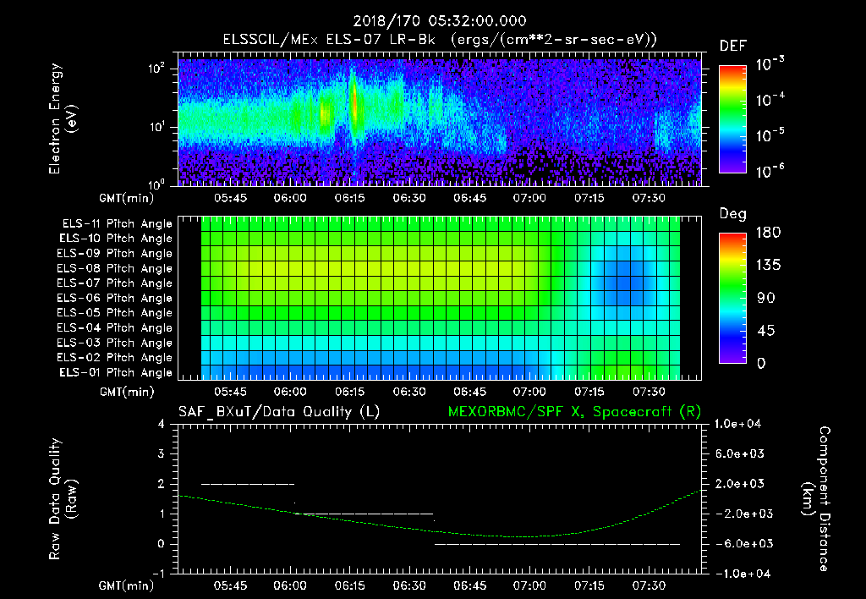Click the -1 tick on Raw Data Quality axis
The image size is (866, 599).
coord(158,574)
